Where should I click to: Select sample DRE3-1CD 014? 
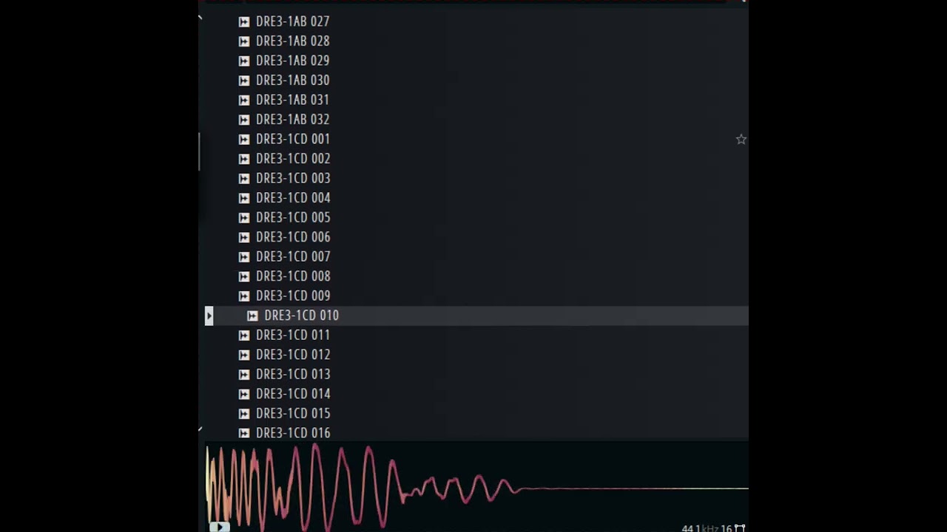point(293,394)
